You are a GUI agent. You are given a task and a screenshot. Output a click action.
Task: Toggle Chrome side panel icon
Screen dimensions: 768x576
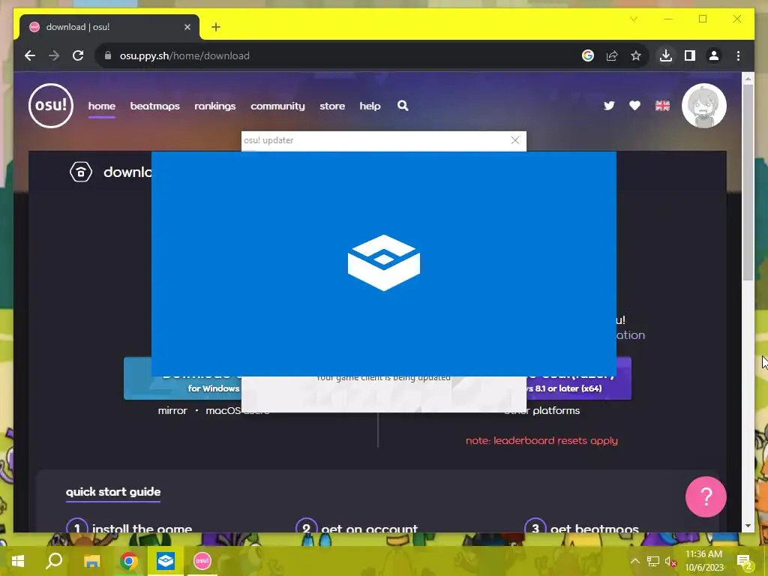(x=690, y=55)
